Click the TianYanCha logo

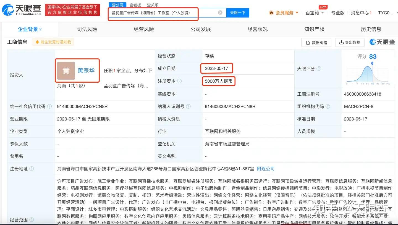click(x=22, y=10)
